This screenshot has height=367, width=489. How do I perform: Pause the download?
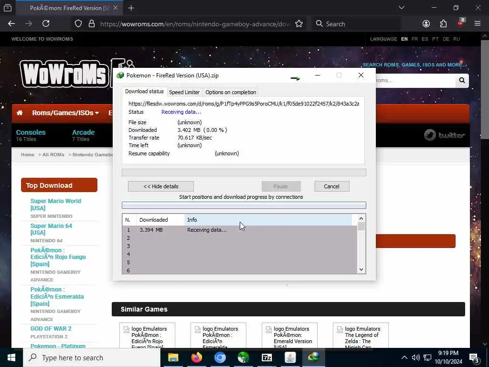click(281, 186)
